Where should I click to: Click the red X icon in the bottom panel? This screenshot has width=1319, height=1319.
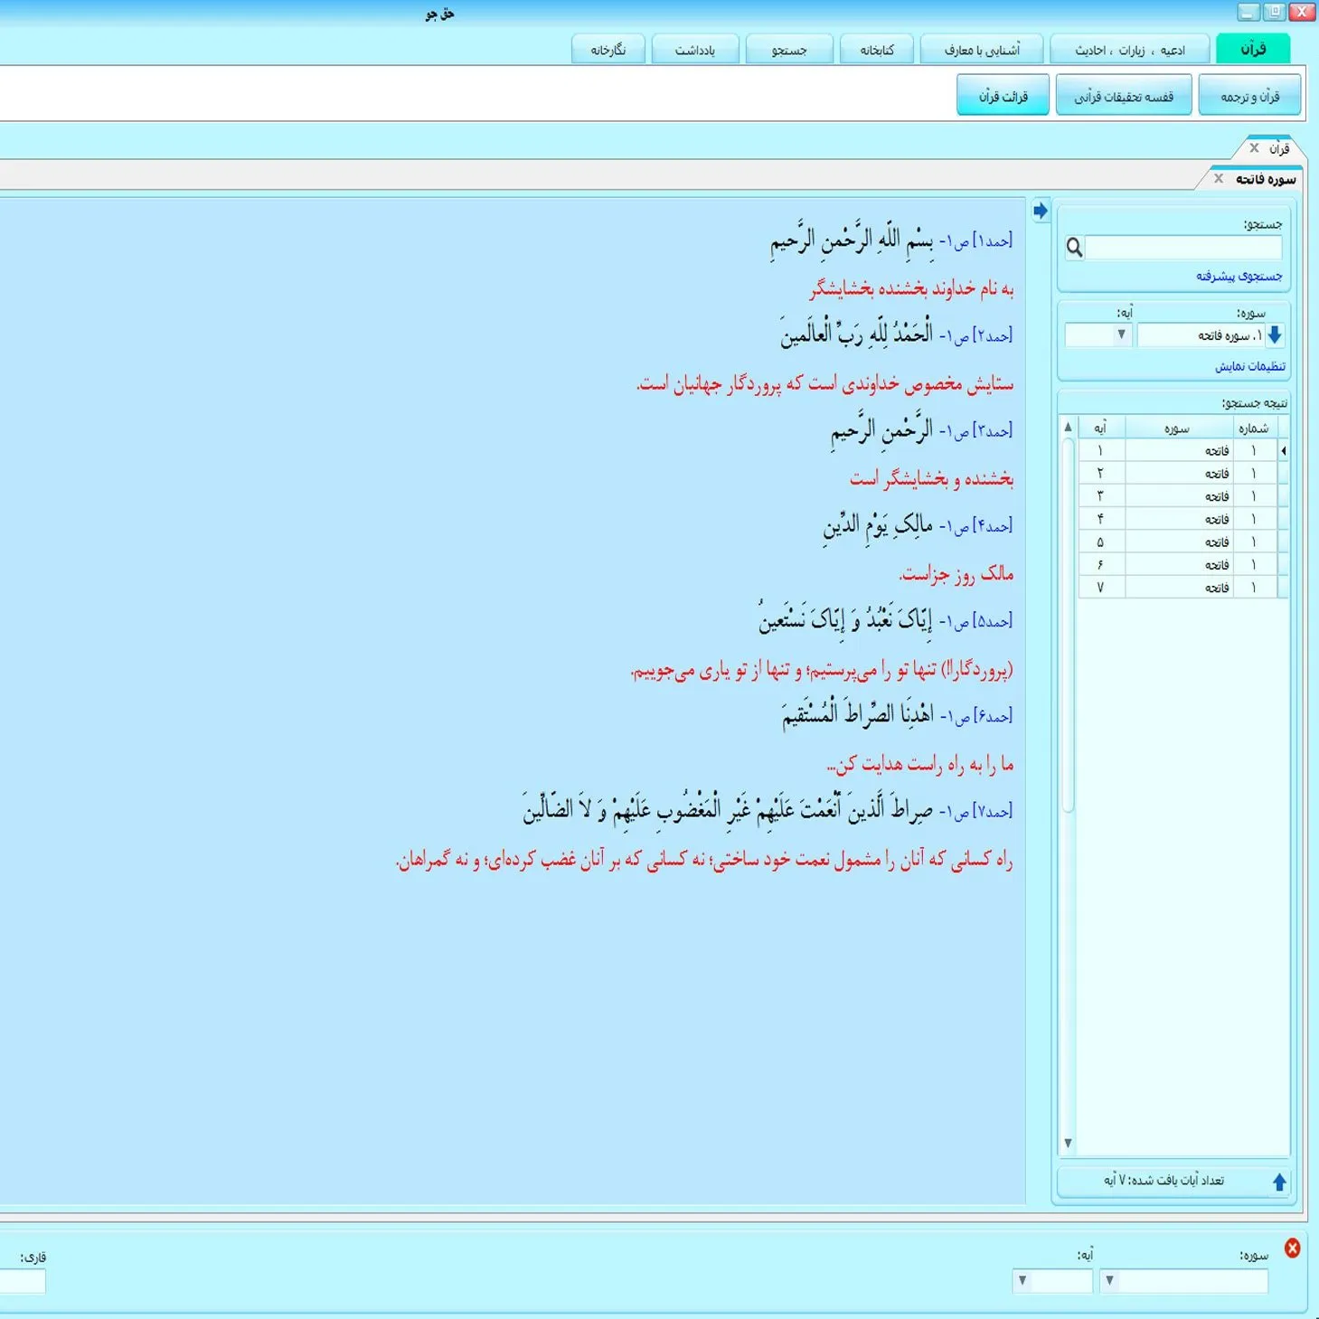[x=1293, y=1248]
